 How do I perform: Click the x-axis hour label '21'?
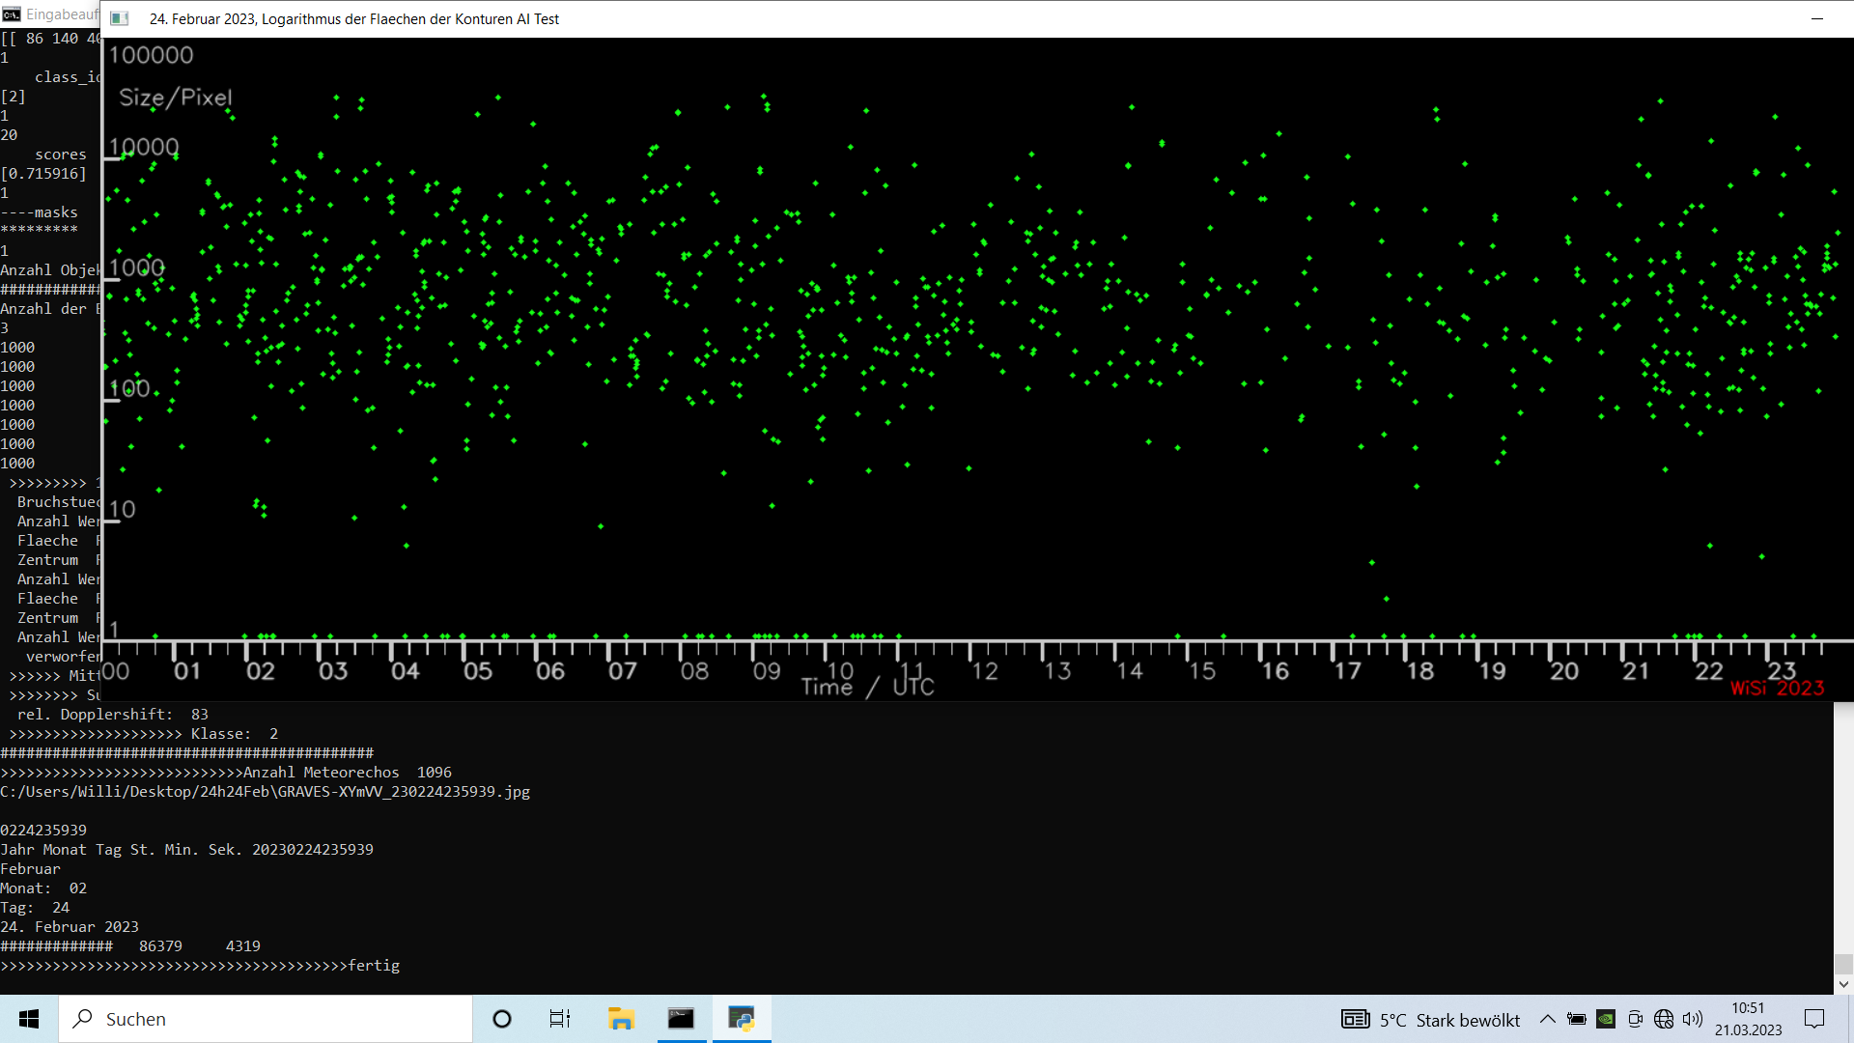tap(1636, 671)
